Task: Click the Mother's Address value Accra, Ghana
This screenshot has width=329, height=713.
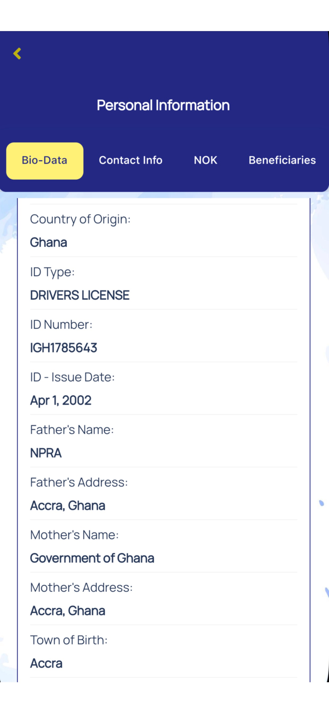Action: click(x=68, y=611)
